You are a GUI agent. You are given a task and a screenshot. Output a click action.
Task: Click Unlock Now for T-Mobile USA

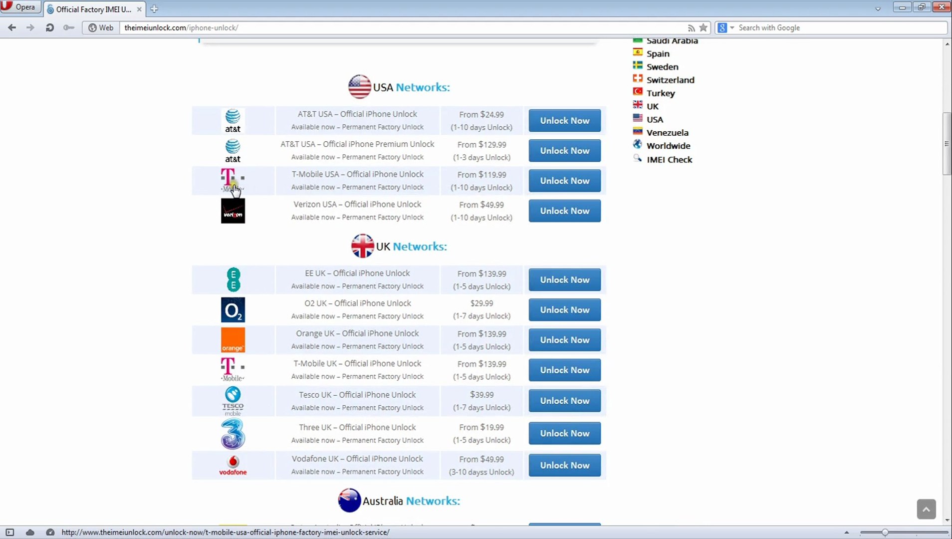pos(565,181)
